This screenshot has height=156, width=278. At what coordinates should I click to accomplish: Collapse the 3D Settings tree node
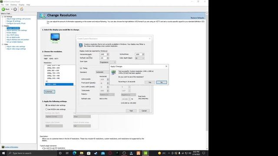[x=3, y=16]
